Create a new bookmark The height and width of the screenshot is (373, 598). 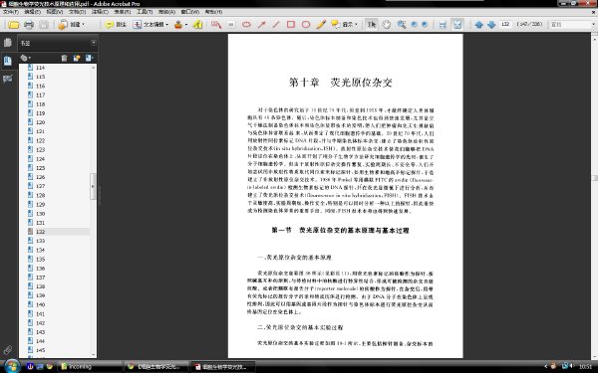point(77,58)
